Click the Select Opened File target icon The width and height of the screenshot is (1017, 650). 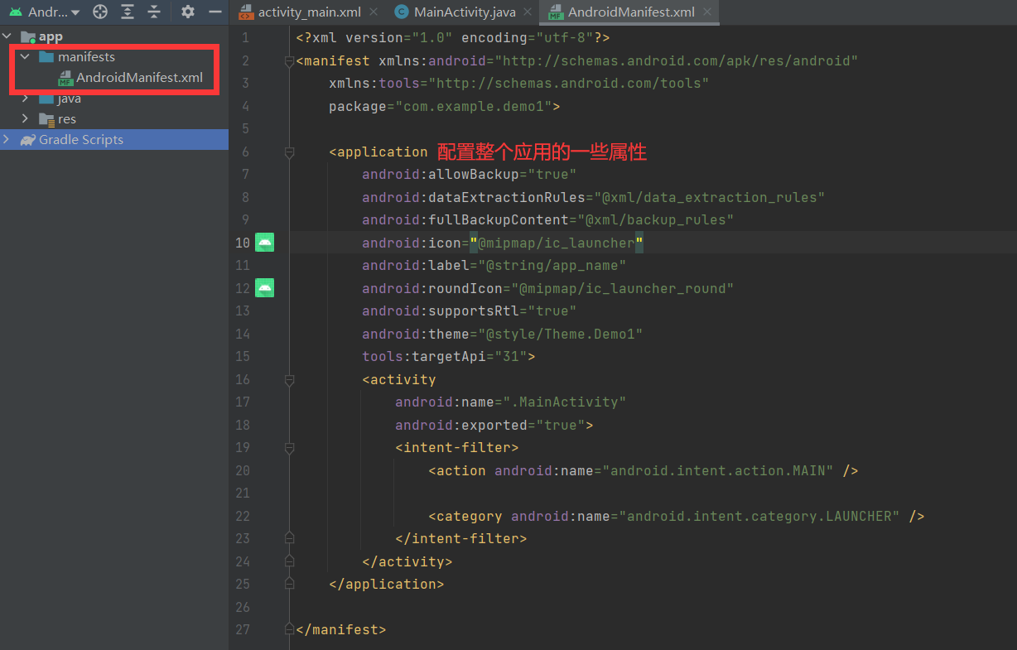tap(100, 12)
